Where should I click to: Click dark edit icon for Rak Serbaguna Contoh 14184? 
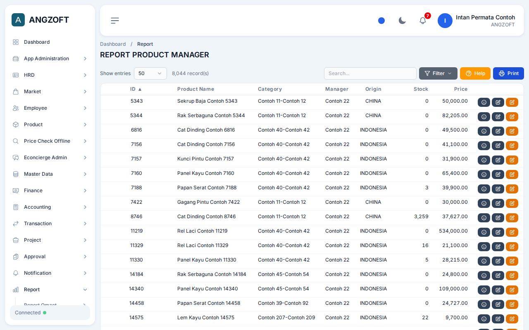click(498, 276)
